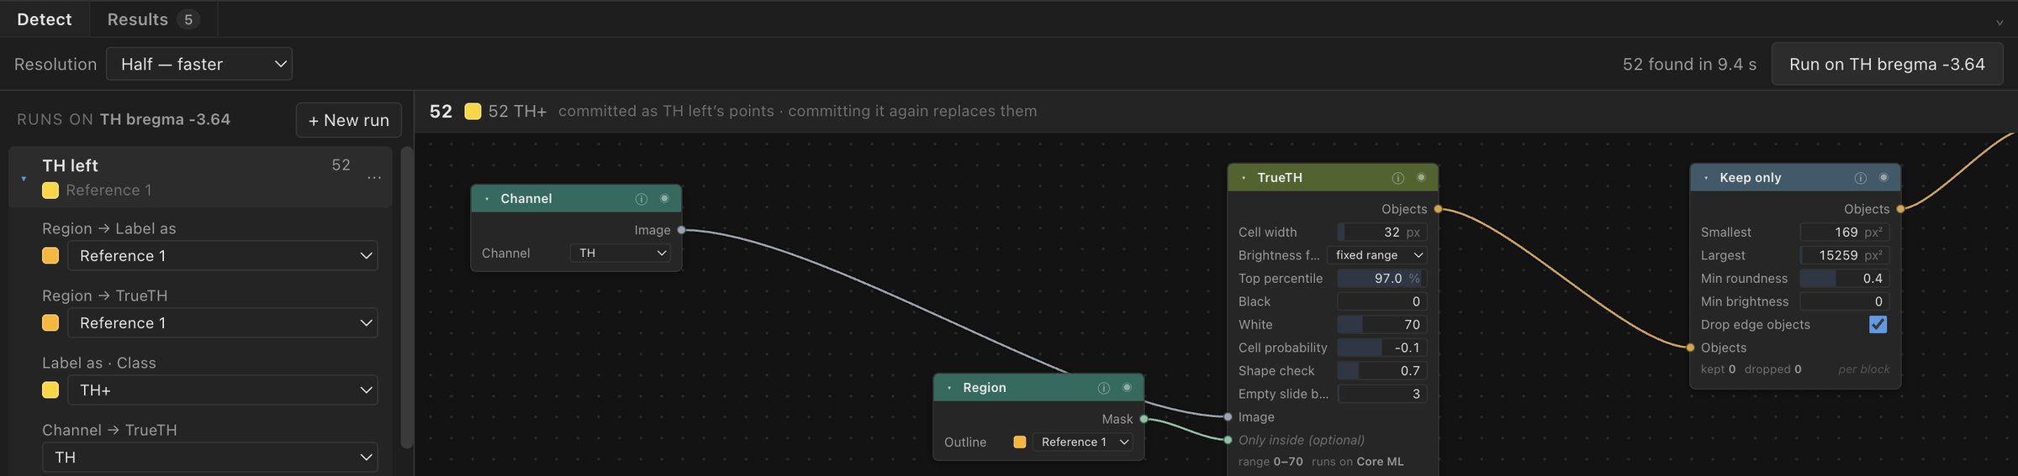Click the collapse chevron at top right
Screen dimensions: 2018x476
click(x=2000, y=23)
